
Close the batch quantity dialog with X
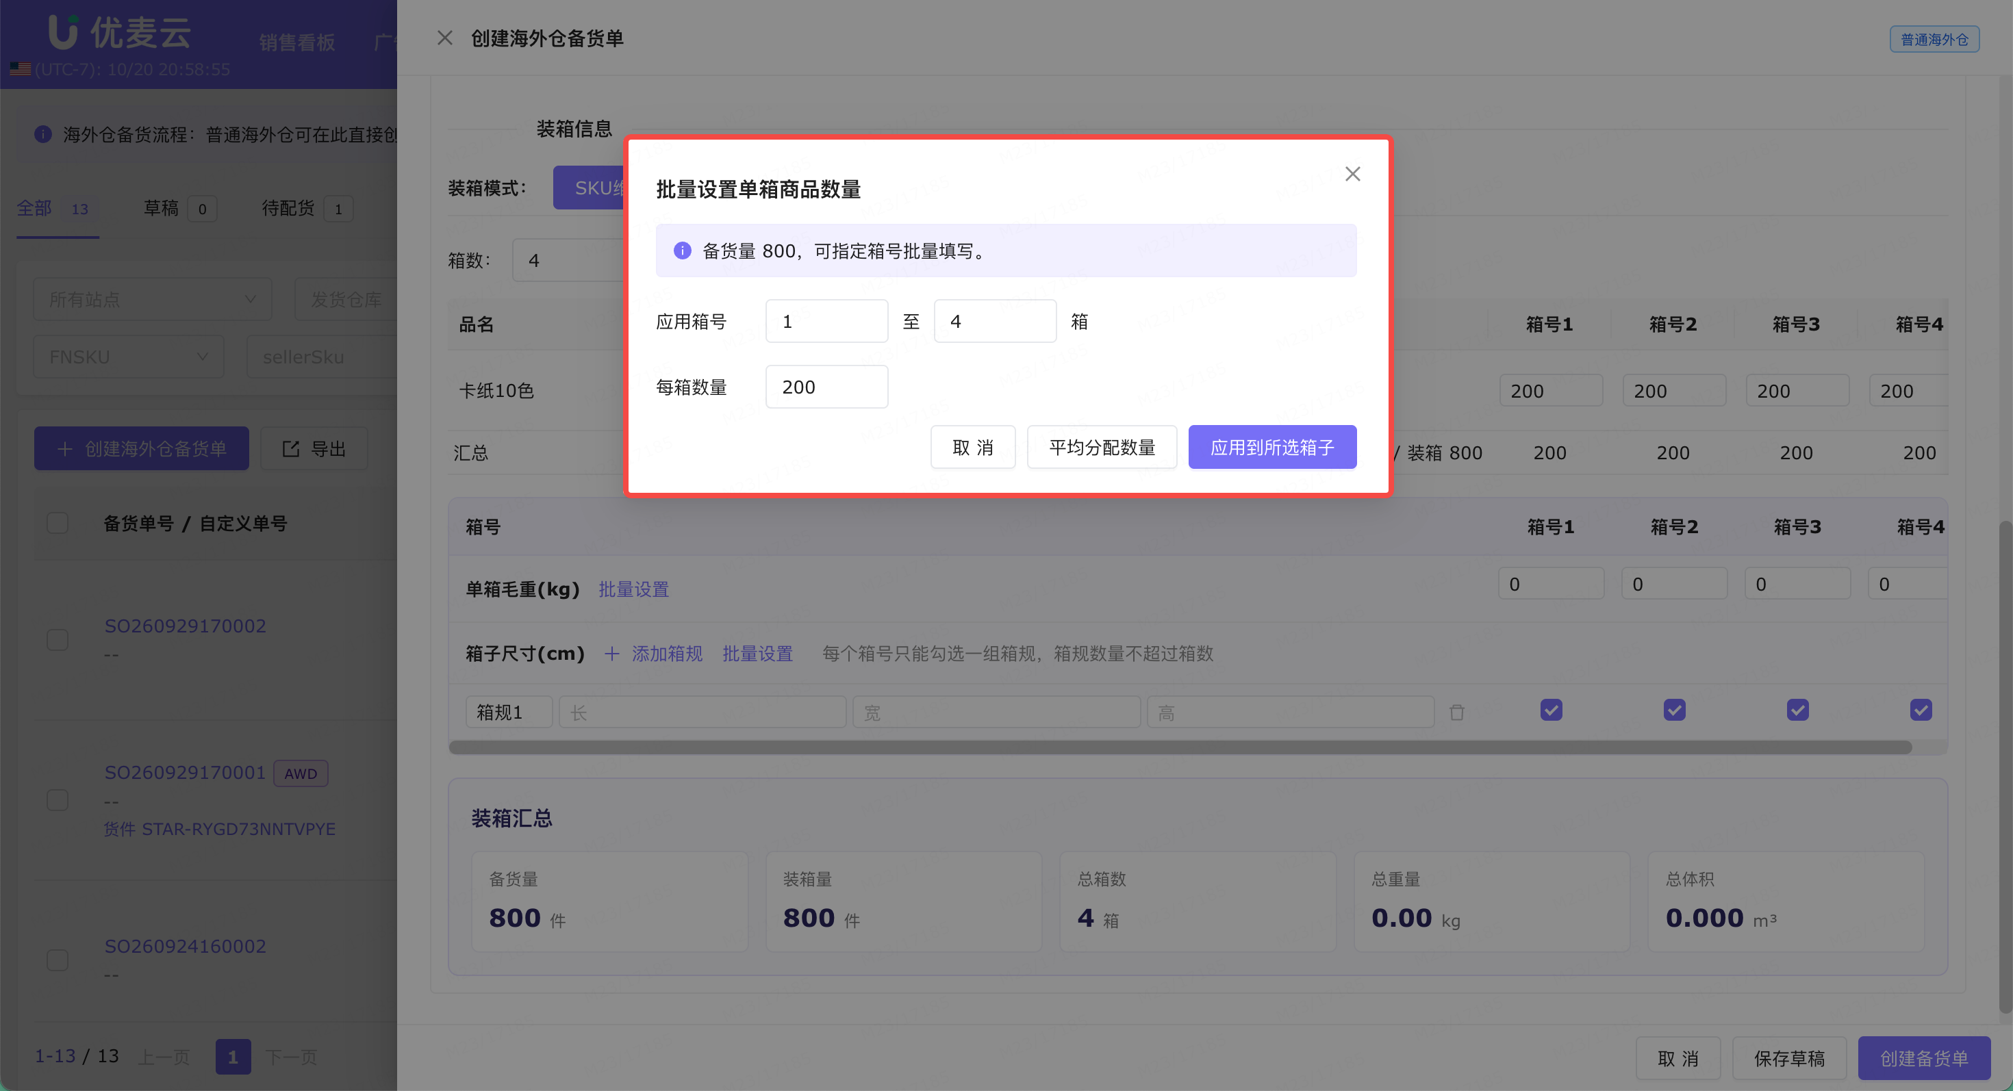point(1352,173)
